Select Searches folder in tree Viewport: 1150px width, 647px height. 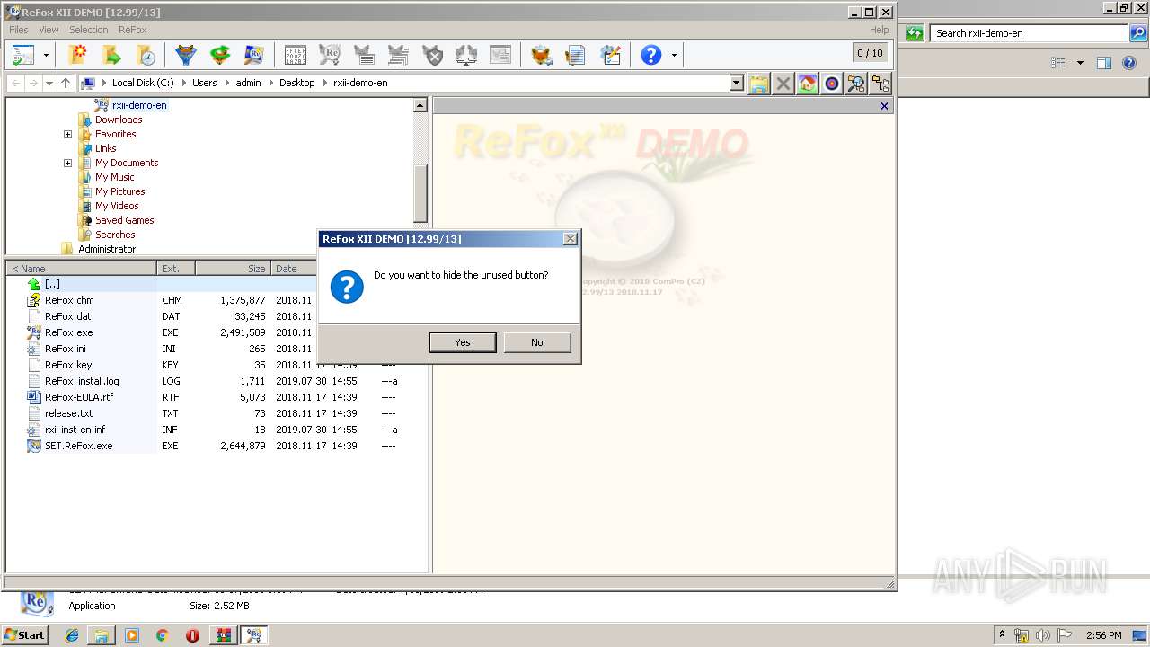tap(115, 235)
